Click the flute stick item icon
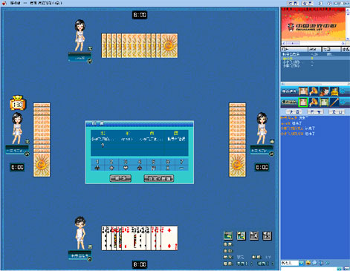This screenshot has height=271, width=350. (334, 102)
